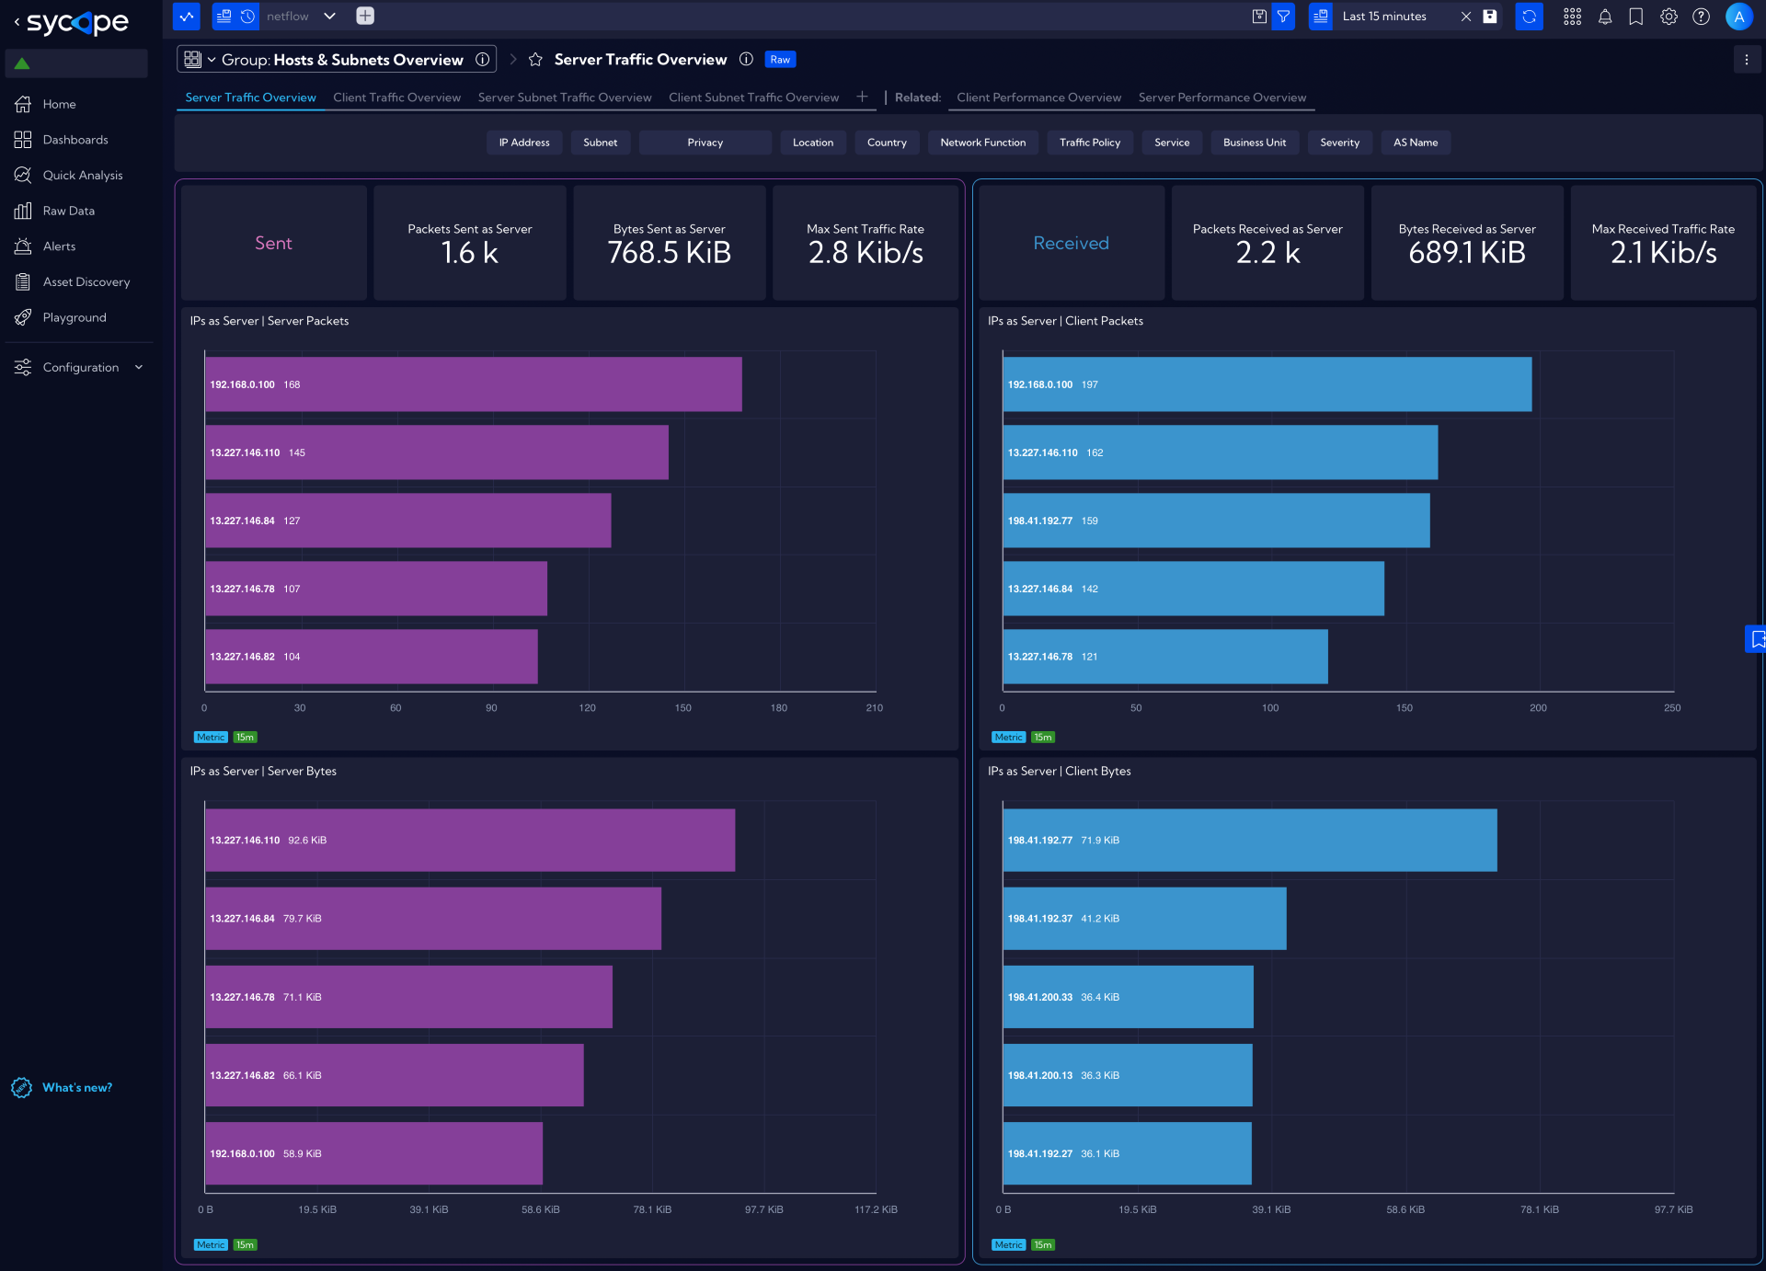The image size is (1766, 1271).
Task: Open the bookmarks icon in the top bar
Action: [1636, 17]
